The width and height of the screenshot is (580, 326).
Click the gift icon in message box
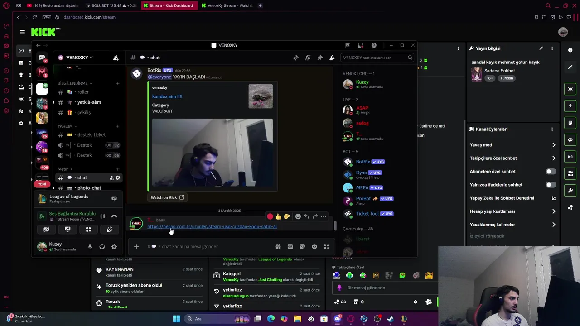pyautogui.click(x=278, y=247)
